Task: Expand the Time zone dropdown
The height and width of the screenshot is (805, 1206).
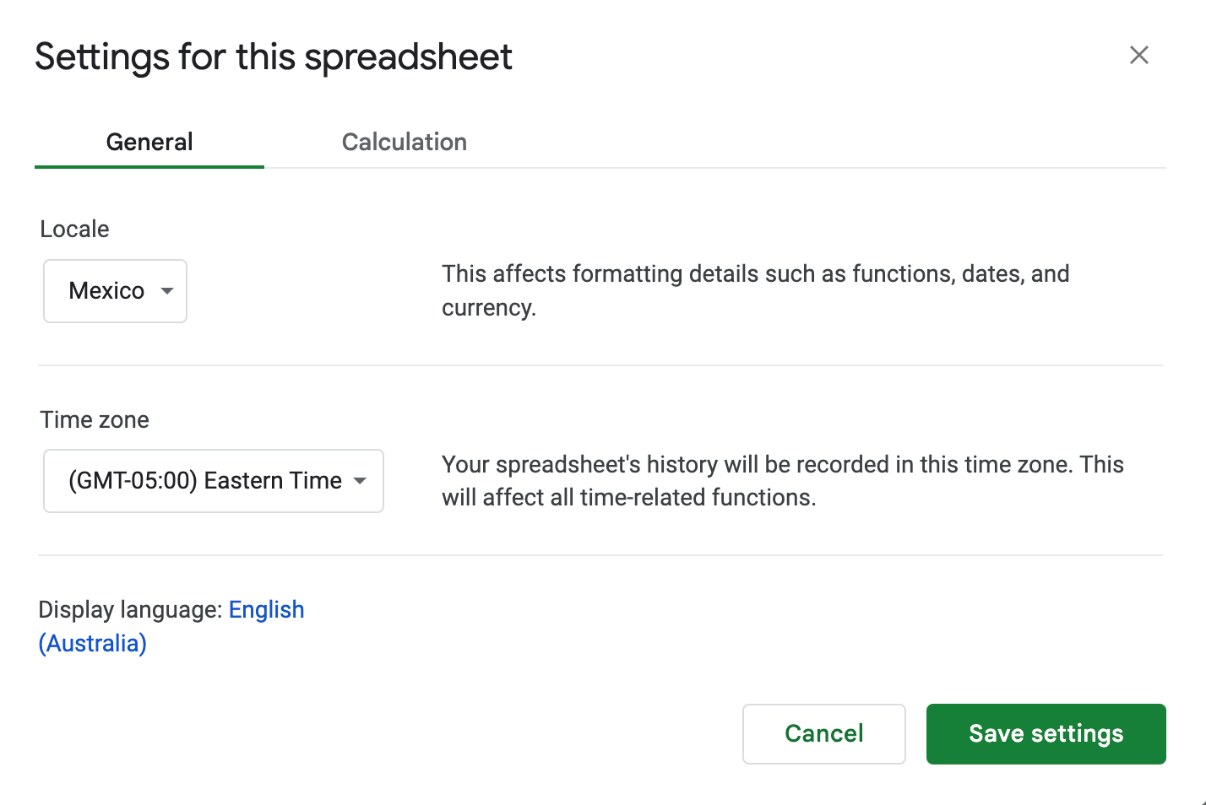Action: (x=213, y=481)
